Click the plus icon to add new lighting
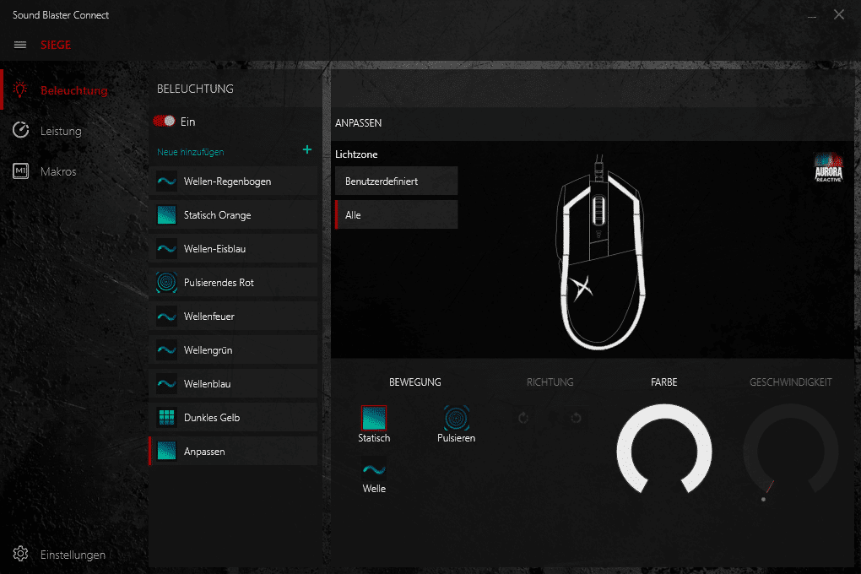Image resolution: width=861 pixels, height=574 pixels. (x=307, y=150)
